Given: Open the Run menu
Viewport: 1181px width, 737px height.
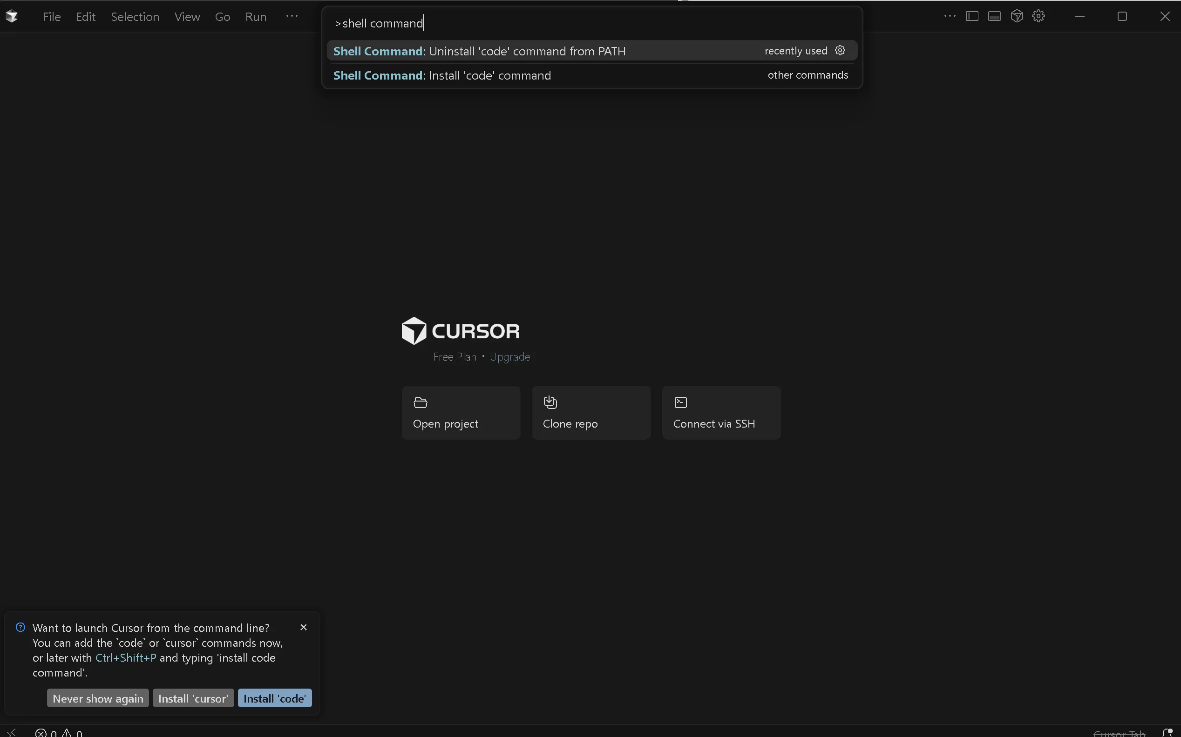Looking at the screenshot, I should click(256, 17).
